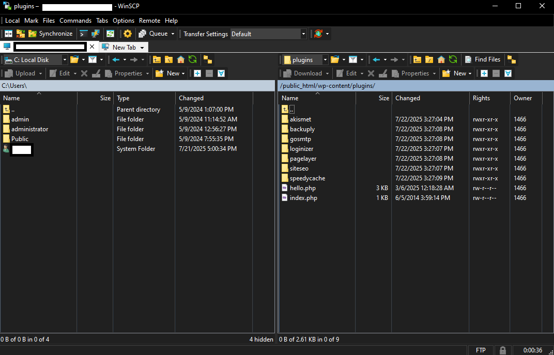554x355 pixels.
Task: Click the remote panel Filter icon
Action: [x=353, y=59]
